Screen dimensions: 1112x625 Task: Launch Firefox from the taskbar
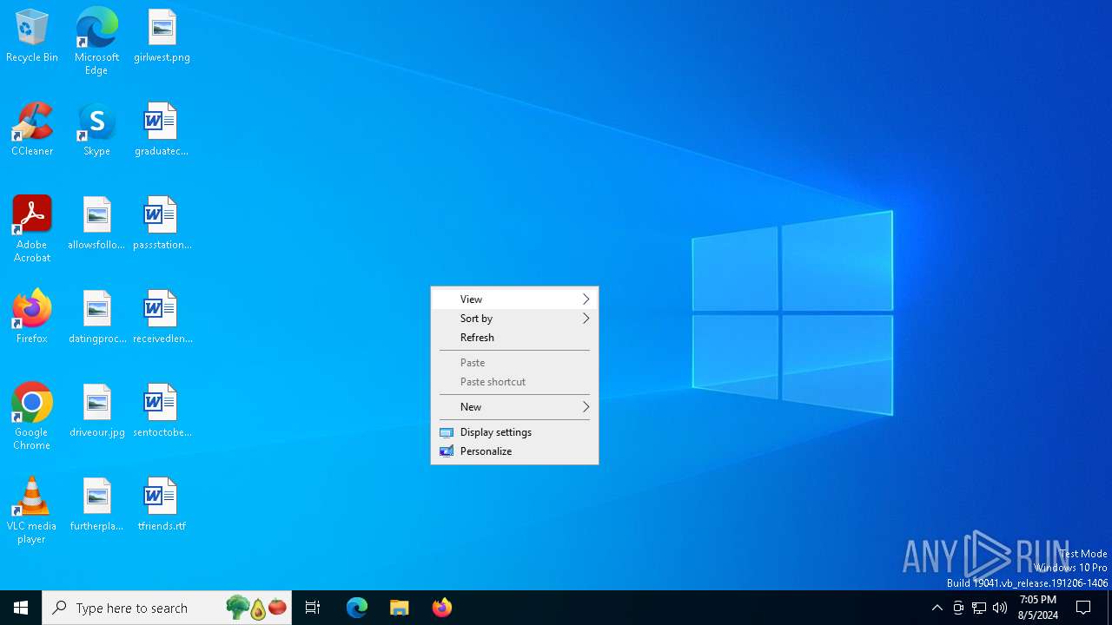tap(442, 608)
